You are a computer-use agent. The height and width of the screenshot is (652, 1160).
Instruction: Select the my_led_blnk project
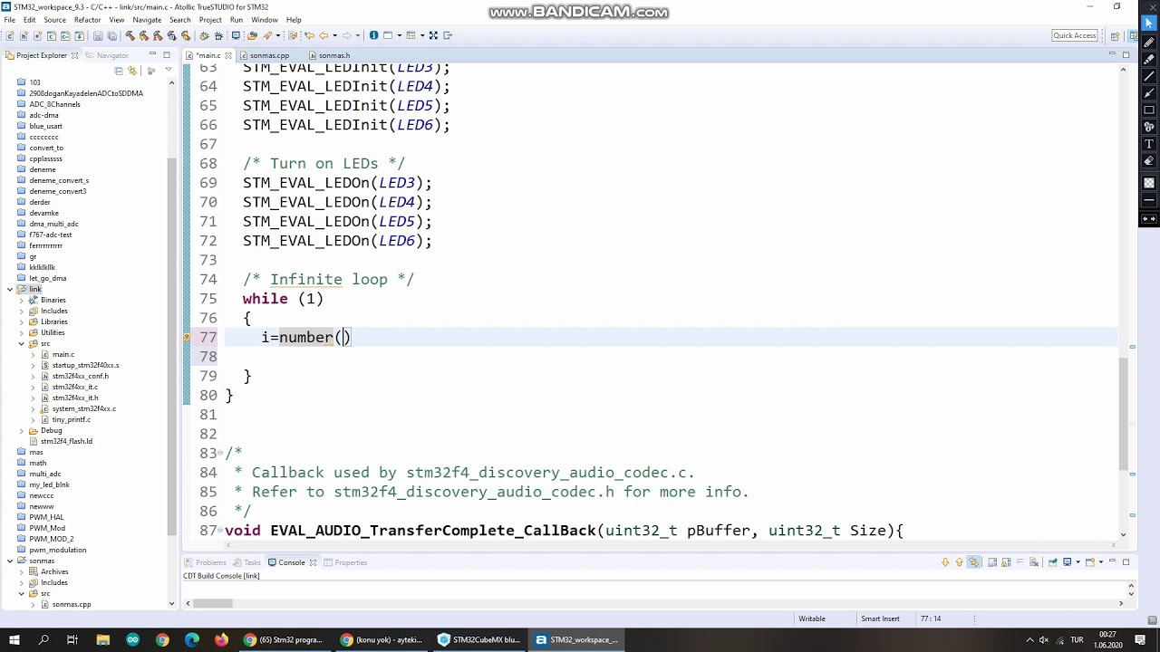49,484
